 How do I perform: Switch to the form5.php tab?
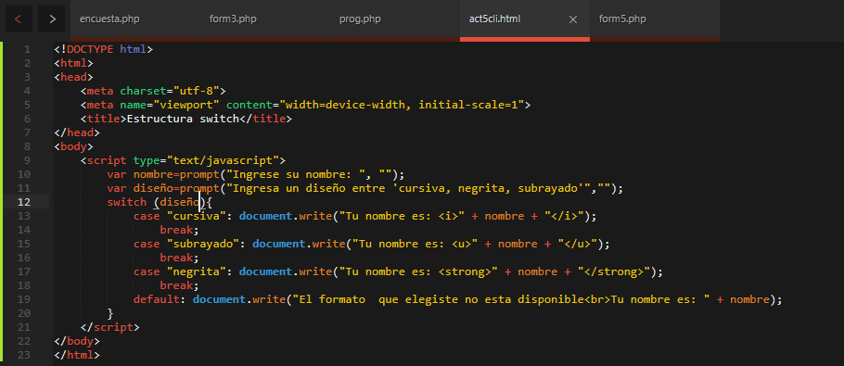tap(622, 19)
